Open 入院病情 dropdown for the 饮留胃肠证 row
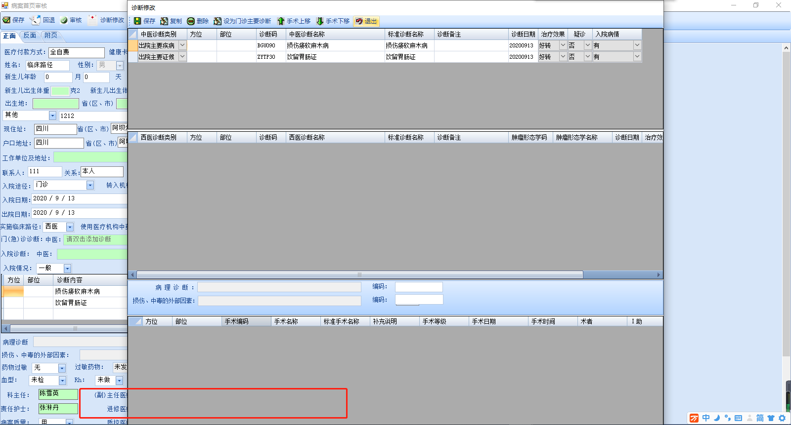Viewport: 791px width, 425px height. pyautogui.click(x=637, y=57)
